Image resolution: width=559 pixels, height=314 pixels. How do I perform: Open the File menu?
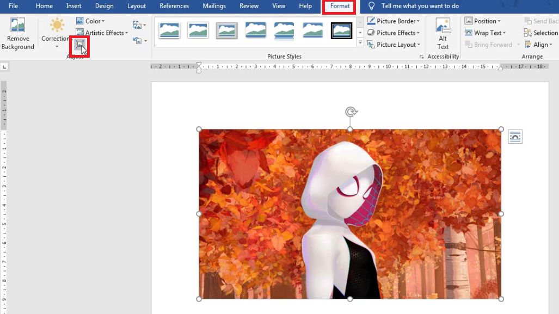[x=13, y=6]
